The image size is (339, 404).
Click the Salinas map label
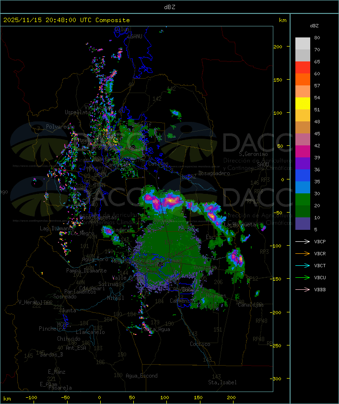[108, 284]
